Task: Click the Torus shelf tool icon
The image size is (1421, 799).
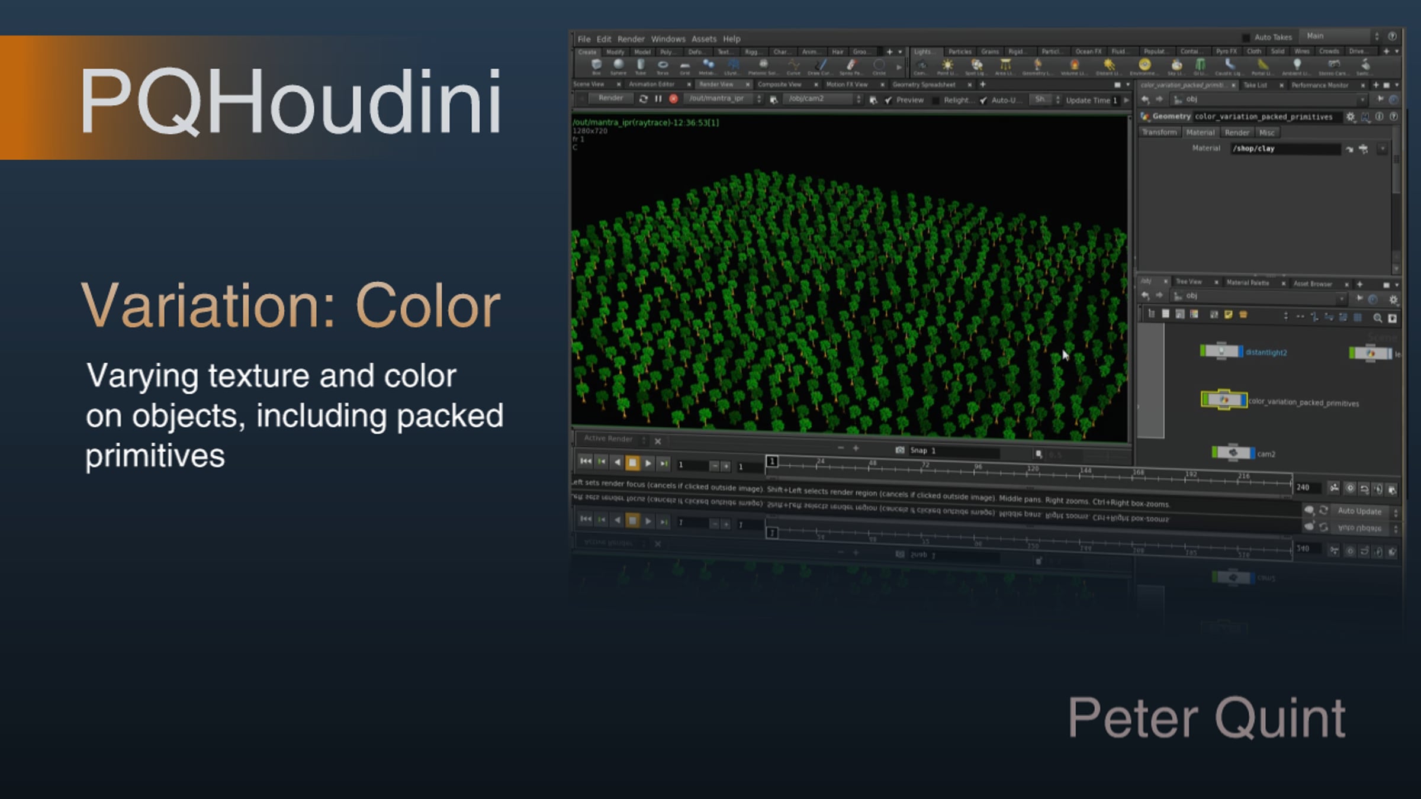Action: [x=663, y=65]
